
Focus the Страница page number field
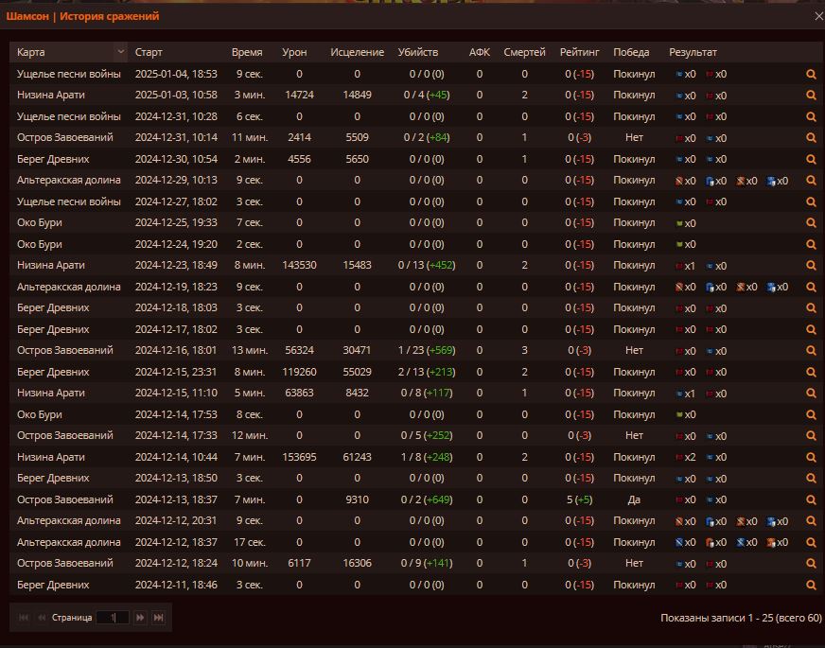(x=113, y=618)
